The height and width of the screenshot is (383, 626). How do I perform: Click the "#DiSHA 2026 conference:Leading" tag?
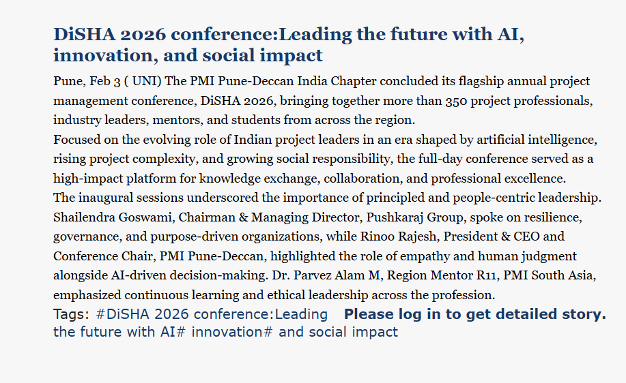tap(212, 315)
